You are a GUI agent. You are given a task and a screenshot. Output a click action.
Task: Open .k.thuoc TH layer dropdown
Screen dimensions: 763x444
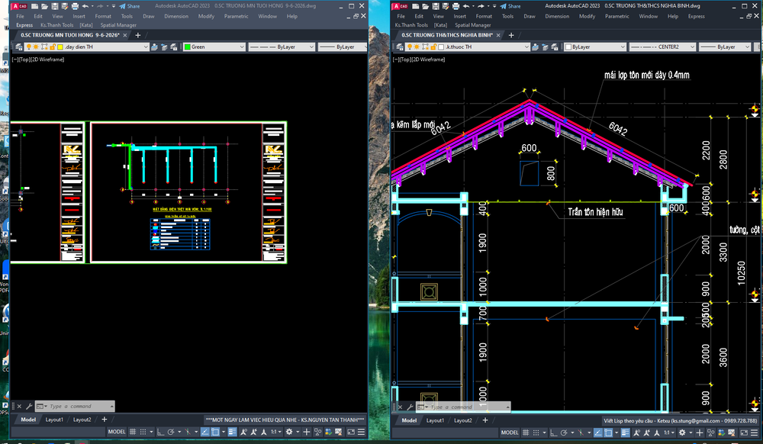click(526, 47)
